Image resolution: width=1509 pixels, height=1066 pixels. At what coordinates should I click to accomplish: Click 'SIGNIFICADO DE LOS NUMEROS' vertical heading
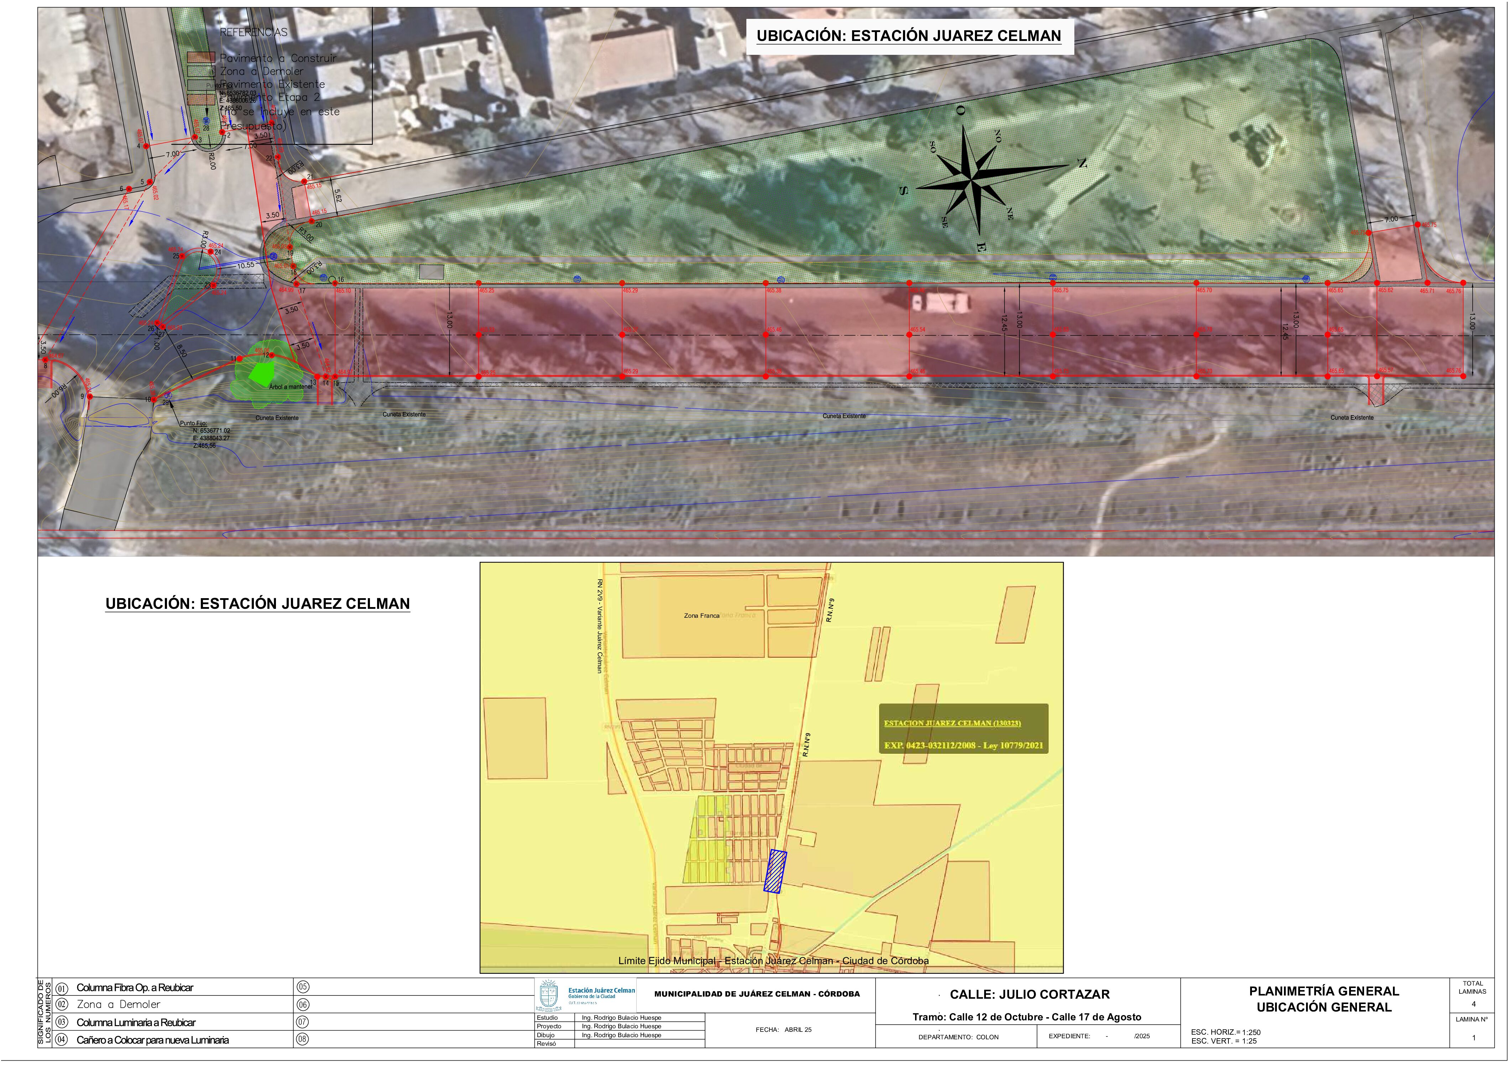[44, 1013]
